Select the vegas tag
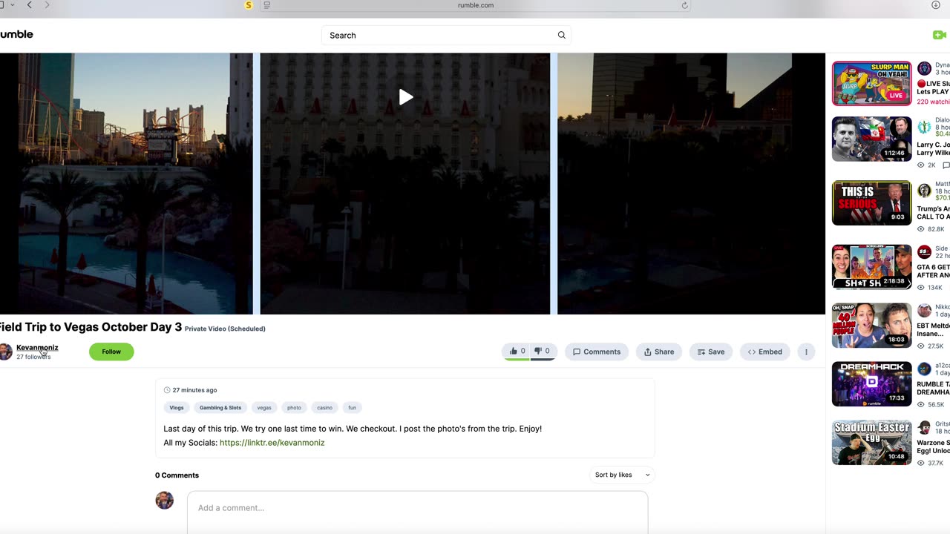Image resolution: width=950 pixels, height=534 pixels. 264,407
